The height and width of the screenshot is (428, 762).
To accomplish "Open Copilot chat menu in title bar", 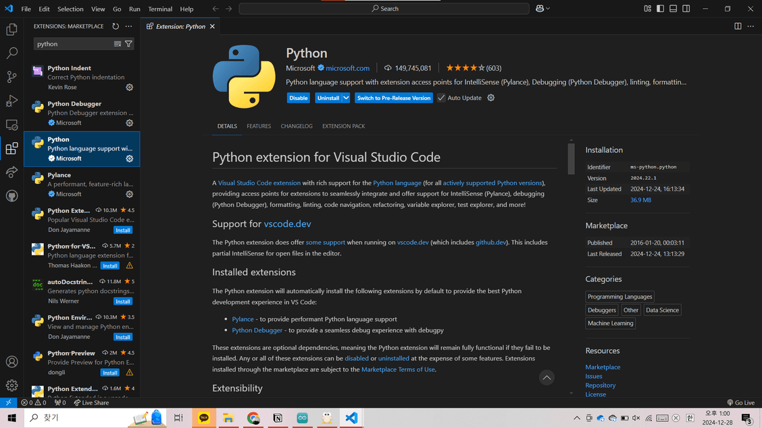I will pos(542,8).
